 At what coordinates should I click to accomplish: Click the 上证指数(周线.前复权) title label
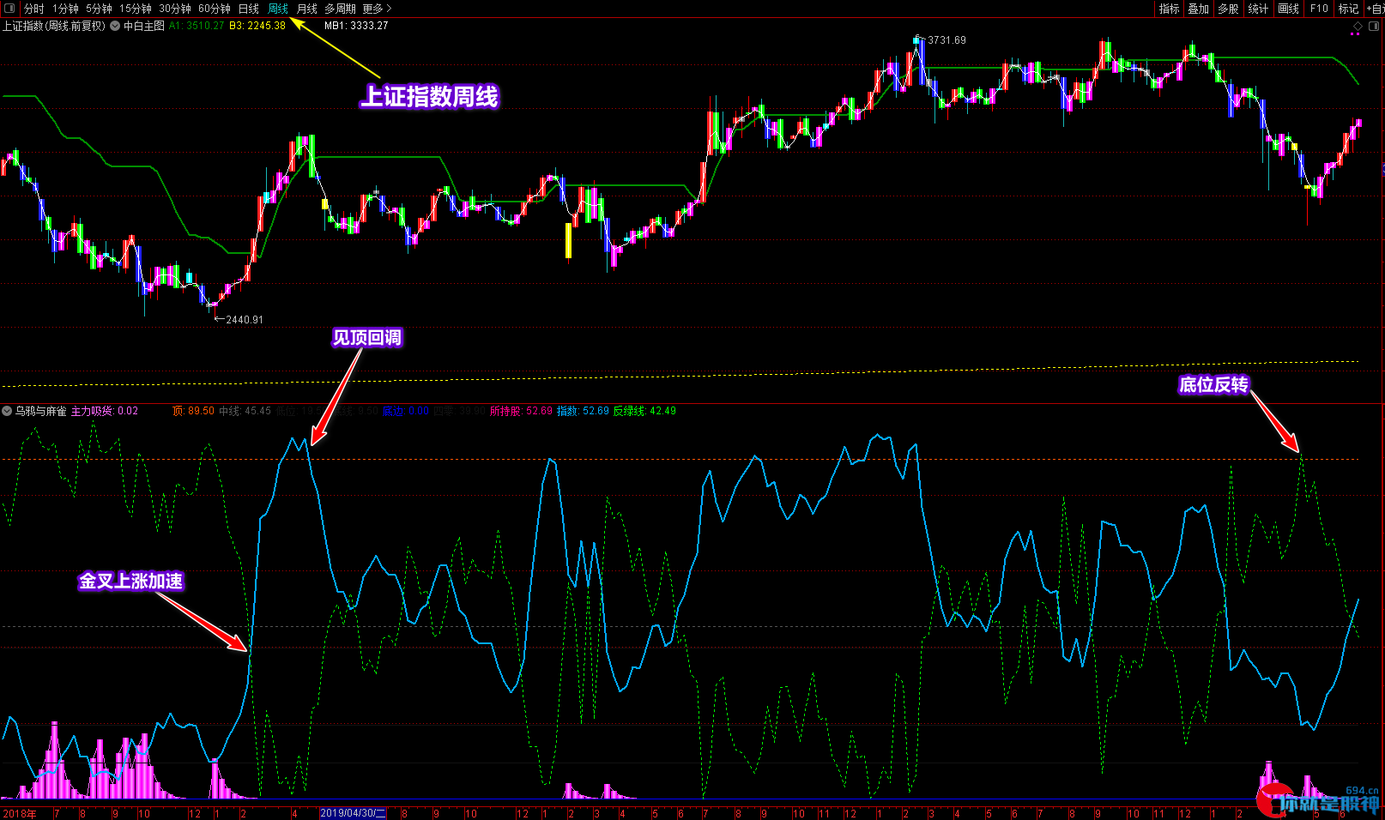tap(54, 26)
